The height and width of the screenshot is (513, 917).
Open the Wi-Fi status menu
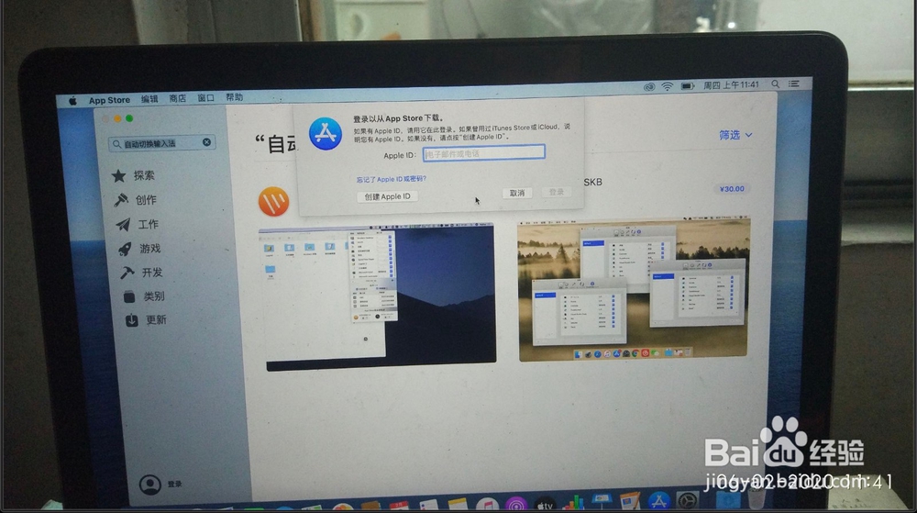[x=668, y=86]
